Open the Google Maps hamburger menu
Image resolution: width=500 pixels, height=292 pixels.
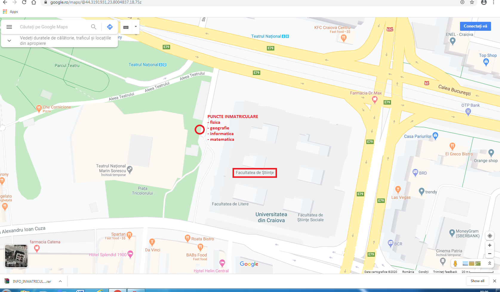[9, 27]
